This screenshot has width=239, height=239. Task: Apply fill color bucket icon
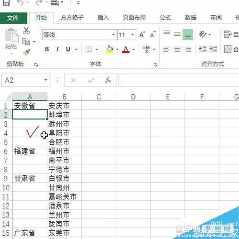pos(109,49)
